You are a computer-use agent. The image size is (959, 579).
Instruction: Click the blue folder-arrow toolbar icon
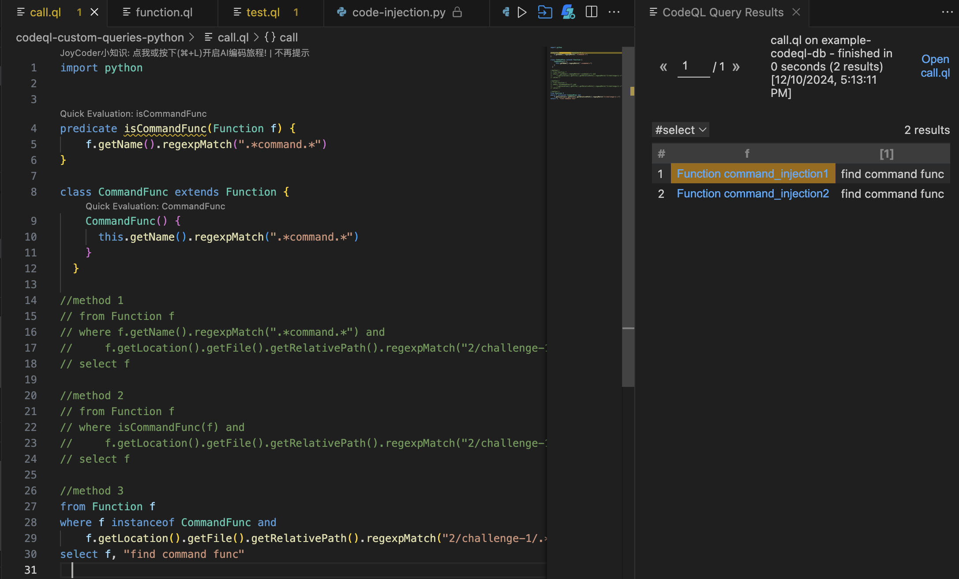[545, 12]
